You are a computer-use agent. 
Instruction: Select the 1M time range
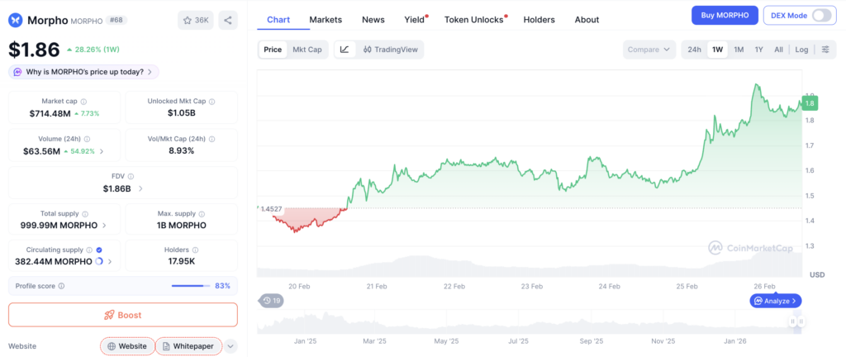739,50
